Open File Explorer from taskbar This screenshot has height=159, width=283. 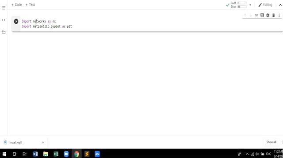point(46,154)
